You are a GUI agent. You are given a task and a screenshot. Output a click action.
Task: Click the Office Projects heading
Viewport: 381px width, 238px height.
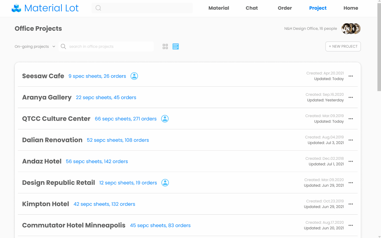(x=38, y=29)
